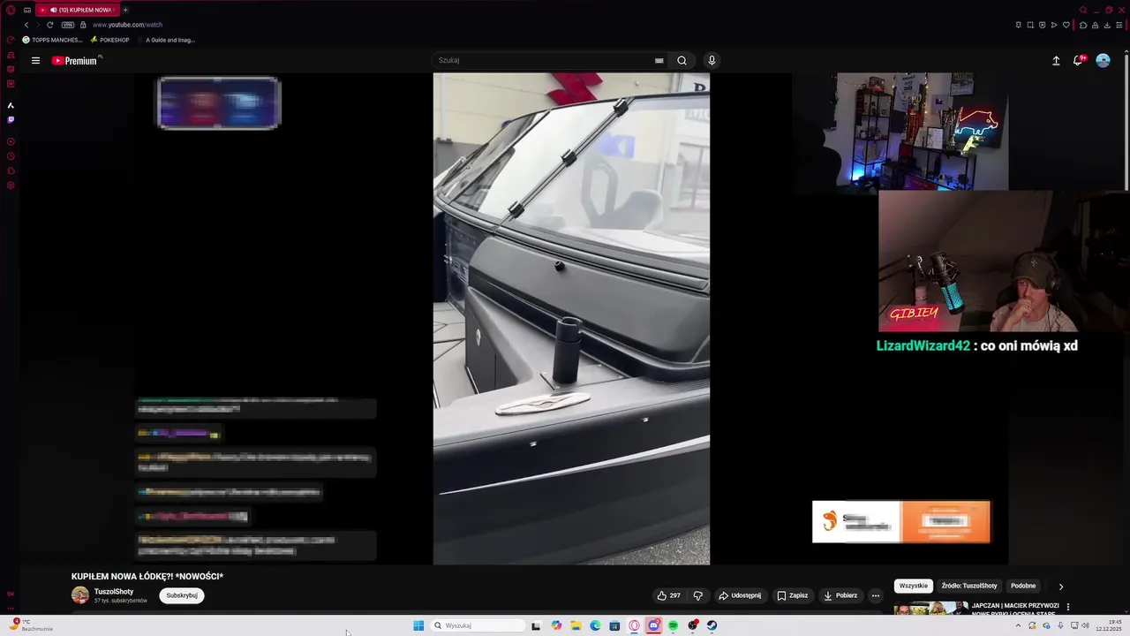Open A Guide and Imag... bookmark

(166, 40)
